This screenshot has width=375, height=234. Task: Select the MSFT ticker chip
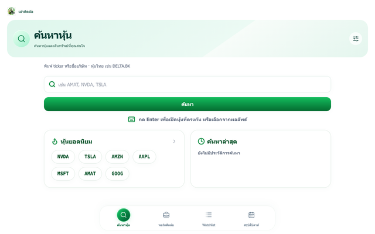tap(63, 174)
